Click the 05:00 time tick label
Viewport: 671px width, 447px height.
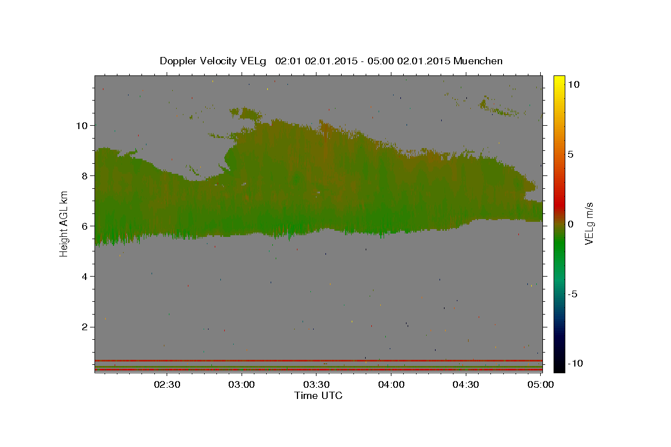point(540,384)
